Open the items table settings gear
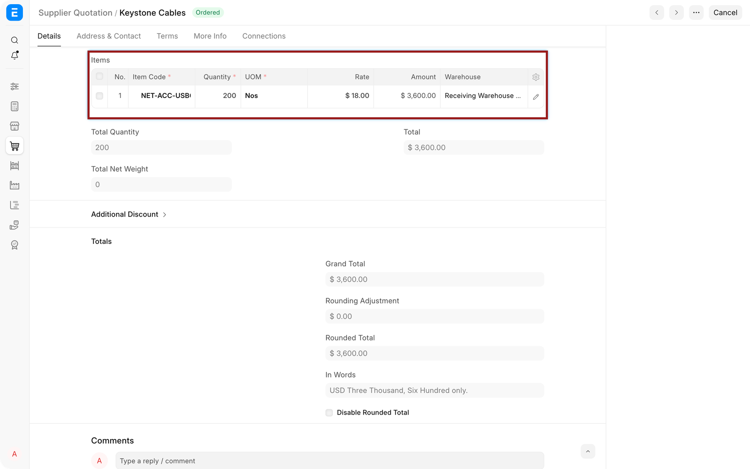 [536, 77]
